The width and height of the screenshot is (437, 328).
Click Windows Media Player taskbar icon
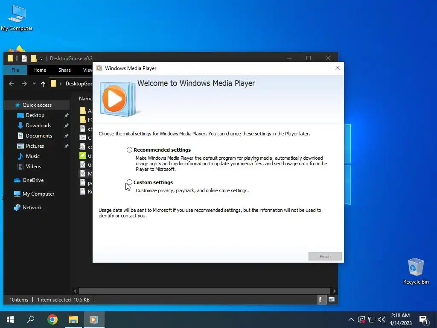[x=94, y=319]
